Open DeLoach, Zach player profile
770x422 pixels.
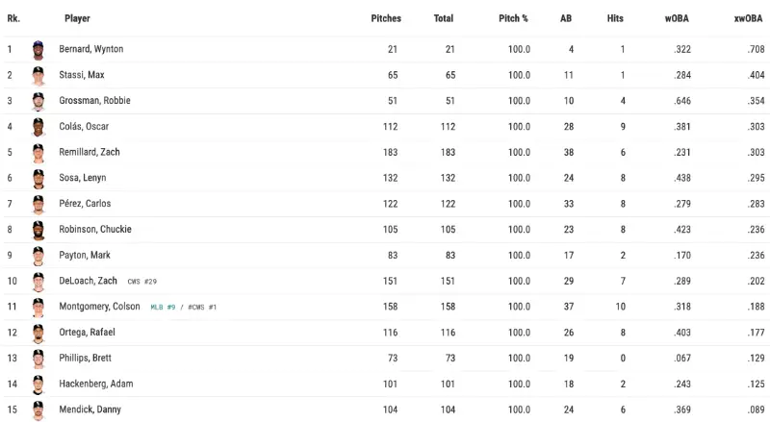click(x=88, y=281)
